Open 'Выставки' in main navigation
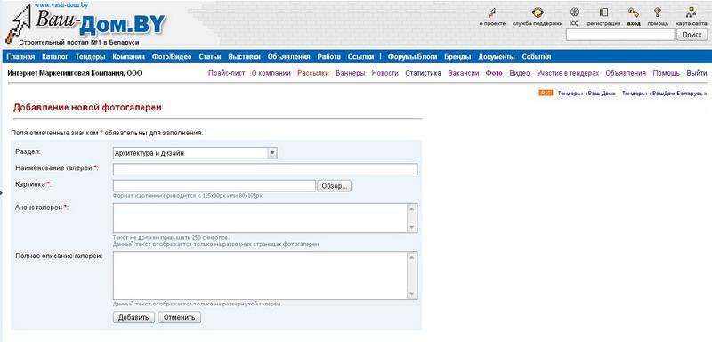 click(244, 57)
